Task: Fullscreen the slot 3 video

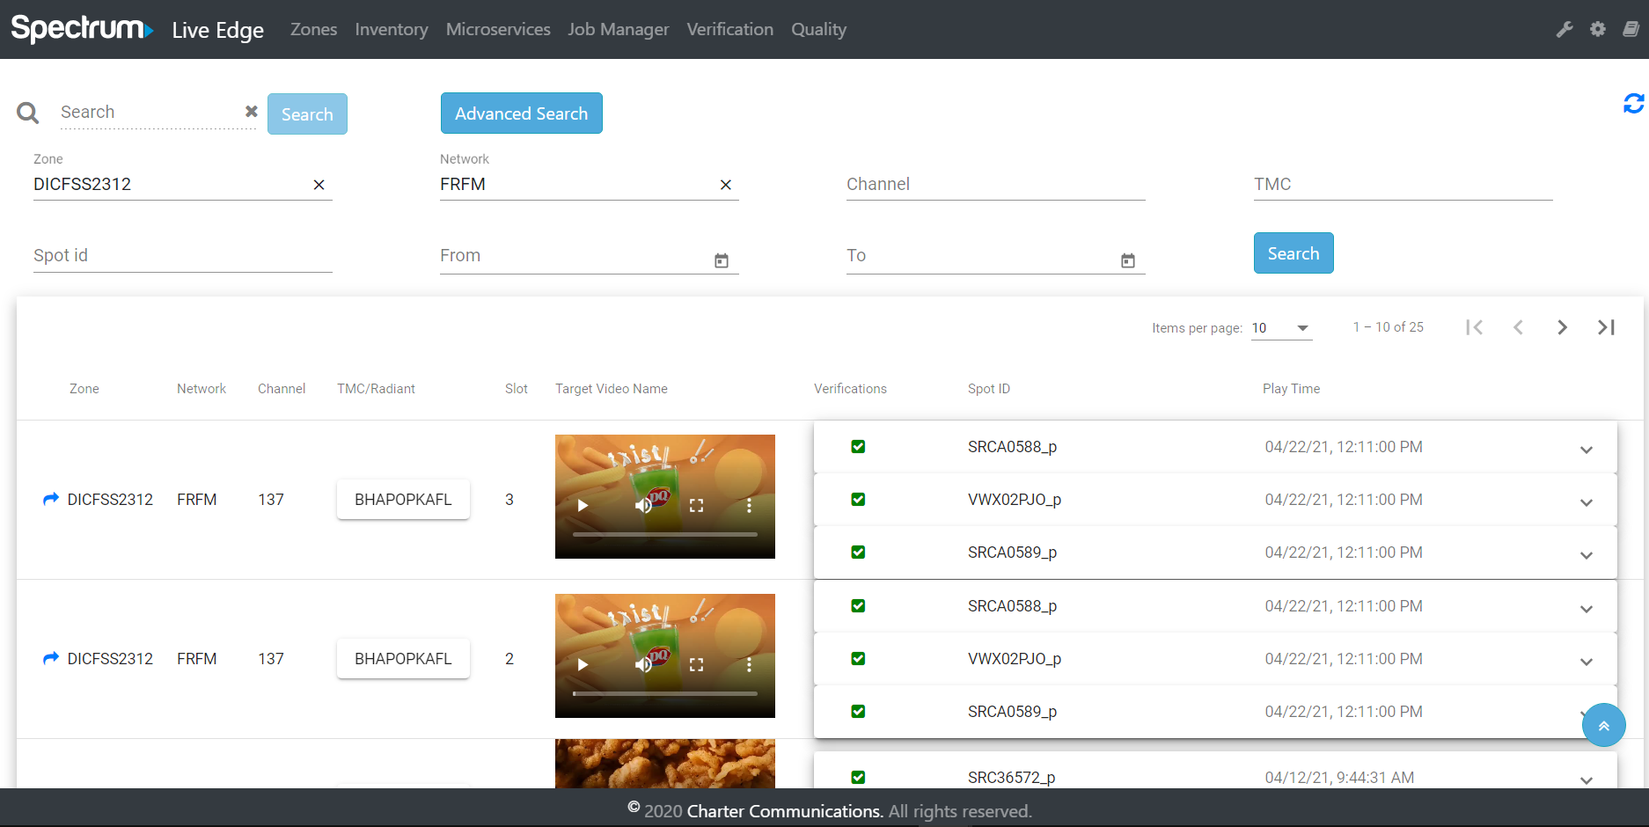Action: pos(696,506)
